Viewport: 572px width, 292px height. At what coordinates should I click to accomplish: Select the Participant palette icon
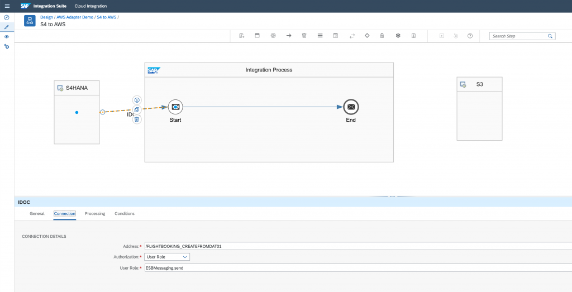257,36
